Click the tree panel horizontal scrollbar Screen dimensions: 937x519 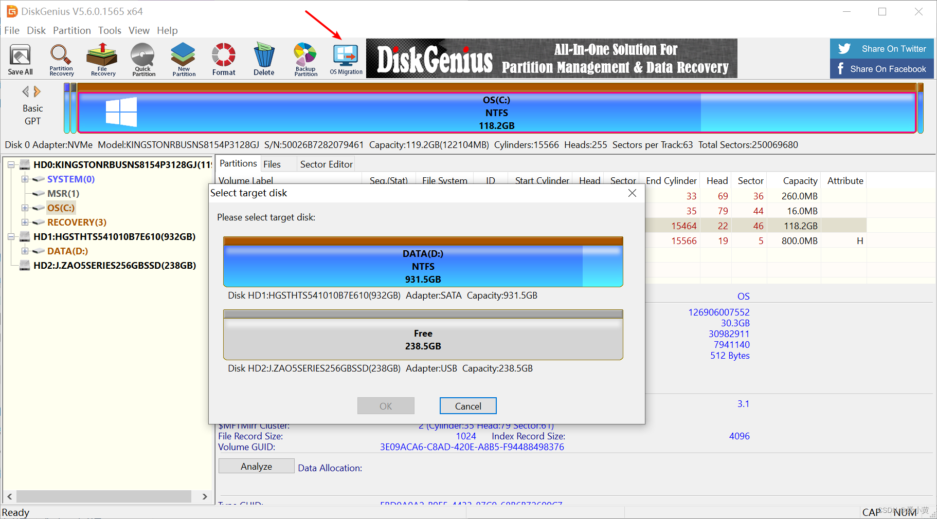pyautogui.click(x=103, y=496)
